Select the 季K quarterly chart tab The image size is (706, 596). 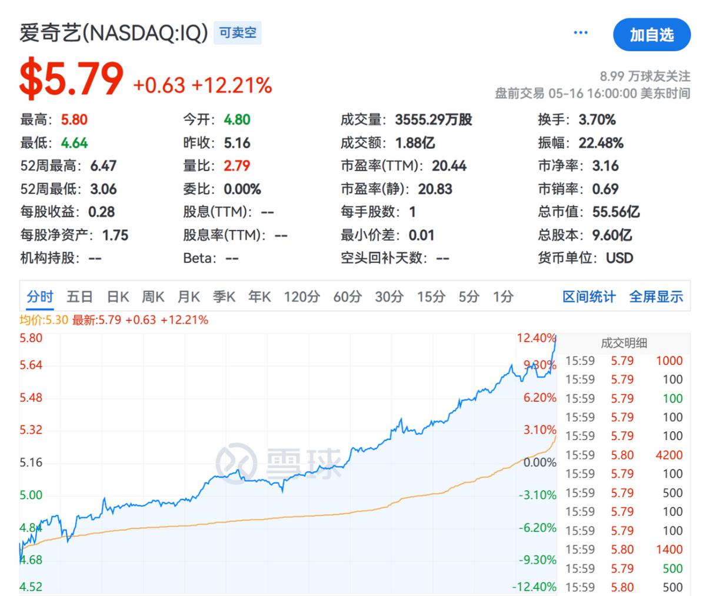pos(224,296)
